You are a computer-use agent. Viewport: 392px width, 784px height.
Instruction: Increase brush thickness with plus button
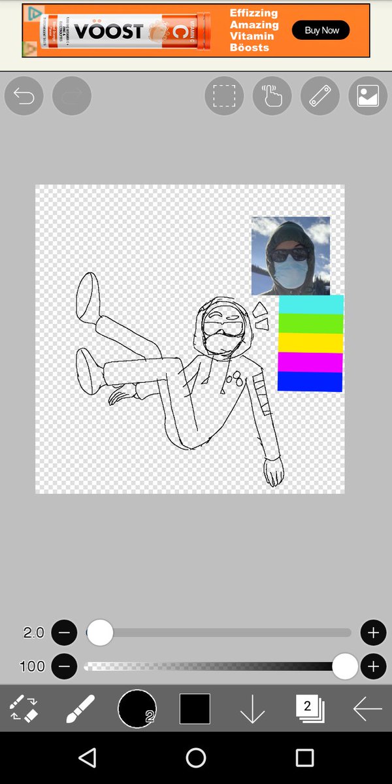pos(373,632)
